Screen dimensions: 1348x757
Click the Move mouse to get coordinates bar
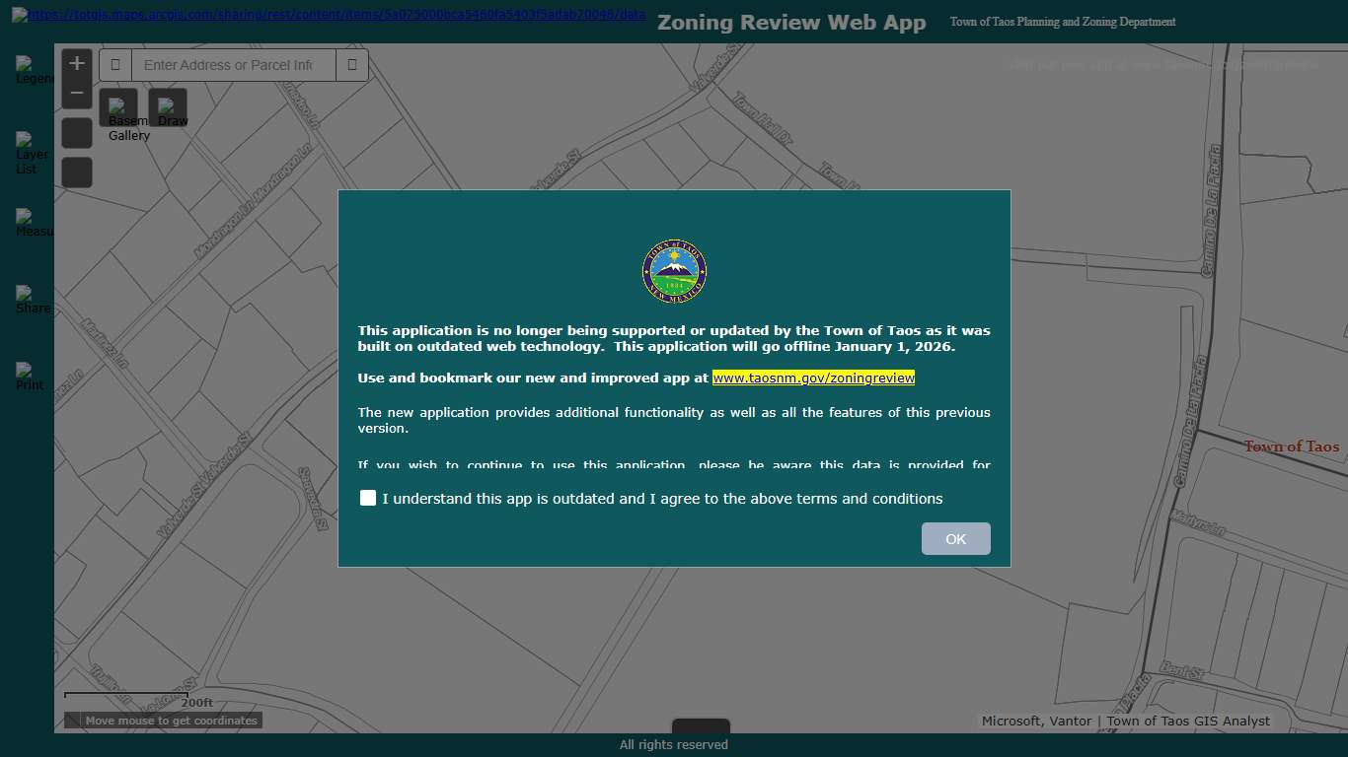coord(163,720)
